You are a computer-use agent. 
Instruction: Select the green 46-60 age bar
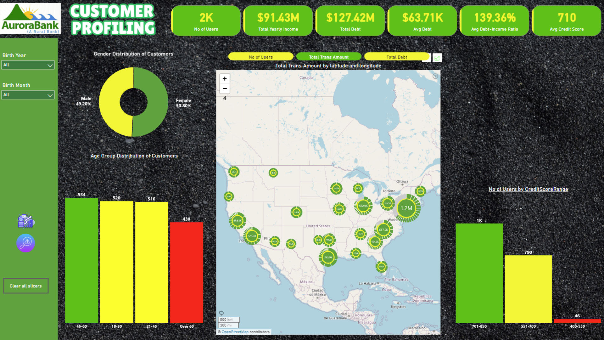[81, 260]
